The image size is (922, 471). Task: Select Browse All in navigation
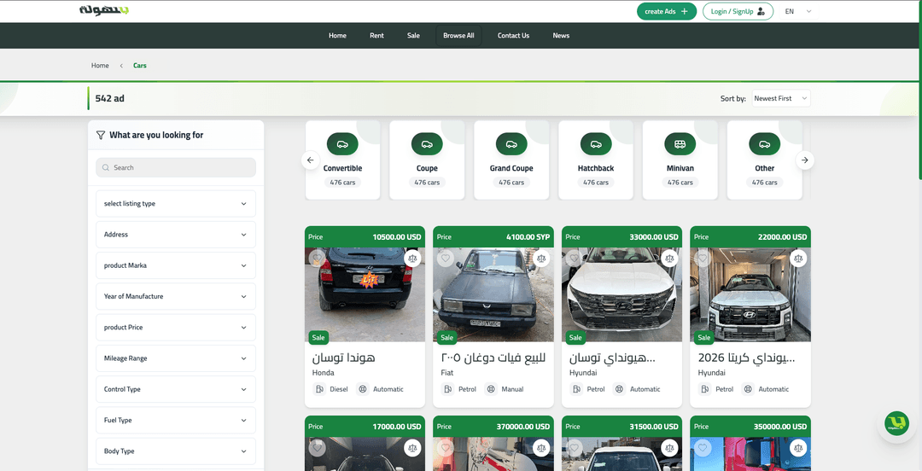458,36
